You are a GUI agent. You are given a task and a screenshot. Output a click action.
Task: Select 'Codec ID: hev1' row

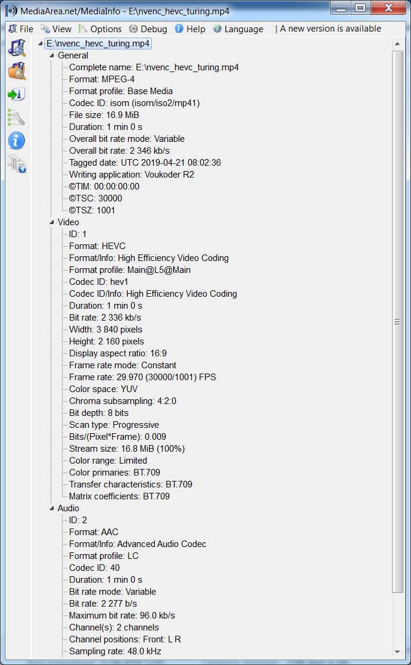(x=98, y=282)
